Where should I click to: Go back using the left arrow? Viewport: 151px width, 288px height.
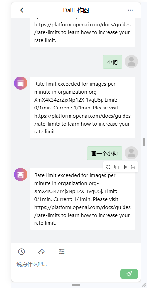[22, 10]
